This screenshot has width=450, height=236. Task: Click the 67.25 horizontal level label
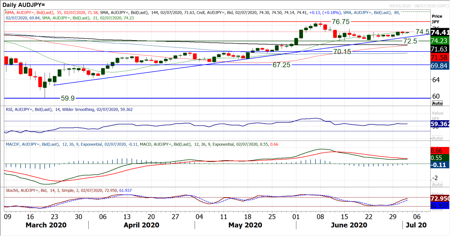[x=281, y=65]
